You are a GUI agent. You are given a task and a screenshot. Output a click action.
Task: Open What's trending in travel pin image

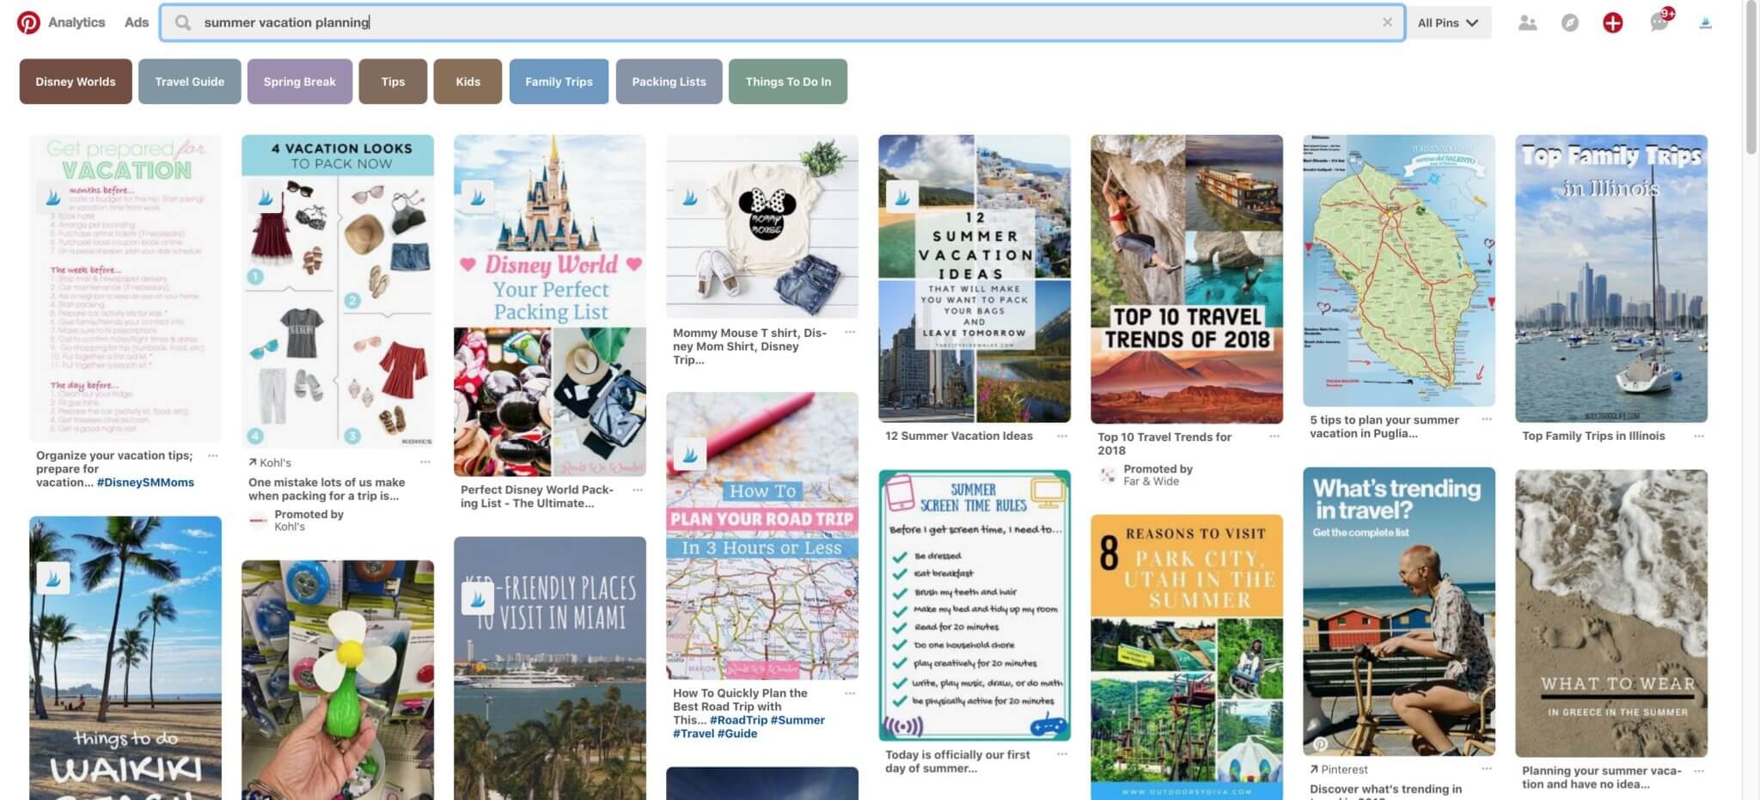pos(1399,612)
